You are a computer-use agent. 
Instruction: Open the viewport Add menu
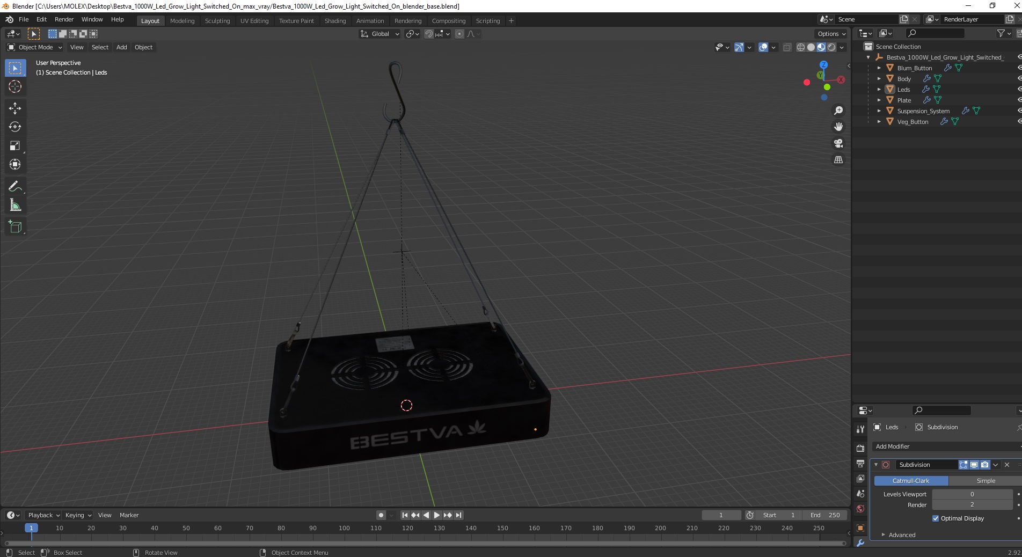coord(122,47)
